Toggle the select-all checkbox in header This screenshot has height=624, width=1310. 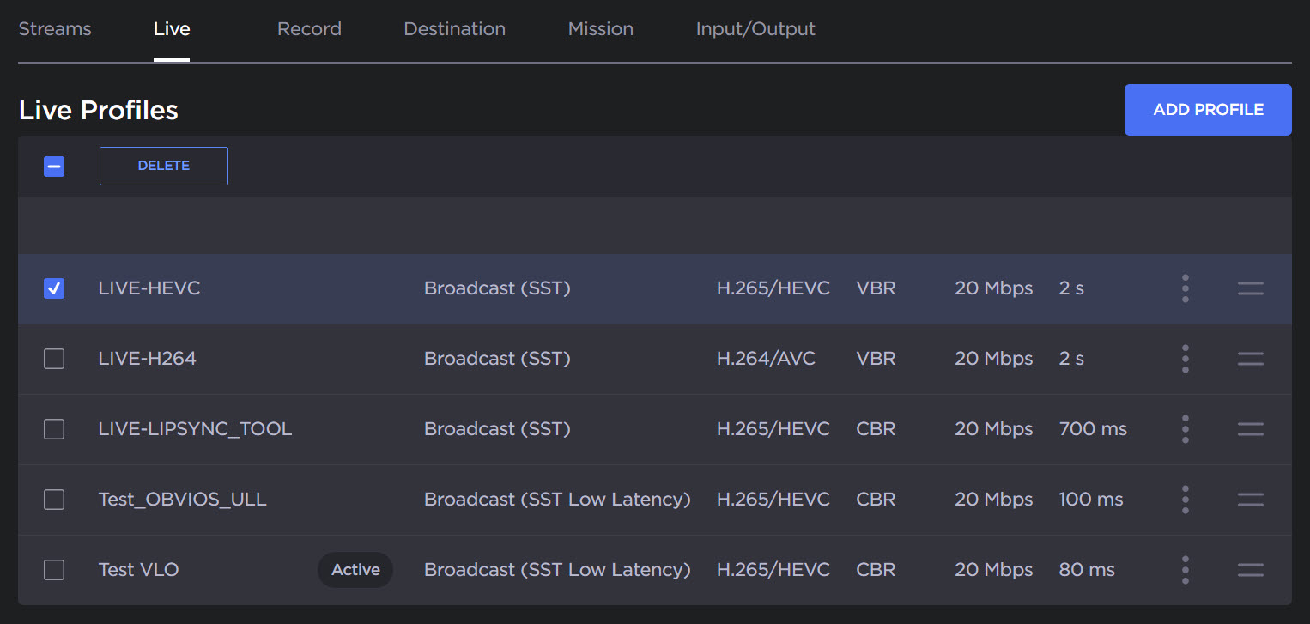[x=54, y=167]
